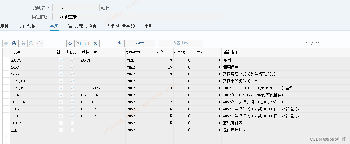
Task: Click the double-up collapse all icon
Action: coord(95,43)
